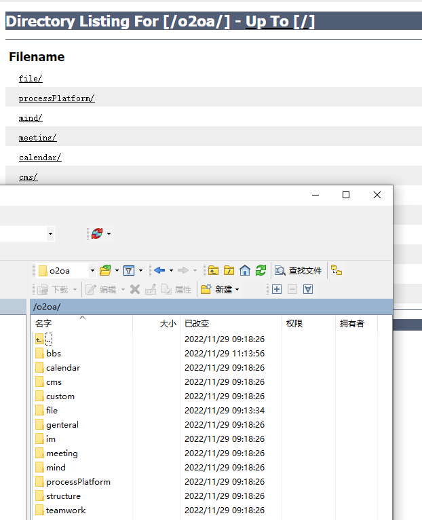Open the file/ link in browser
Viewport: 422px width, 520px height.
31,79
